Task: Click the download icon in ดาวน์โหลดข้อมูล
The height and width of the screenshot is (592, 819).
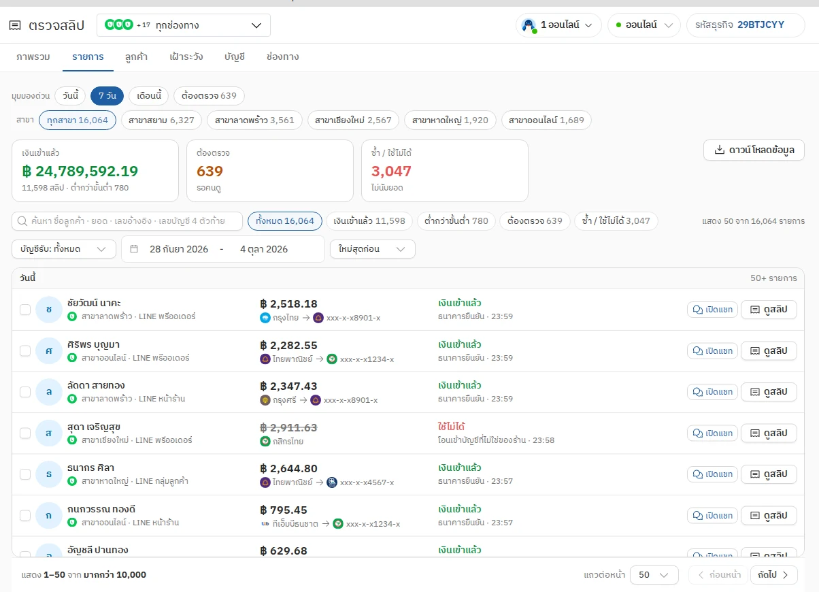Action: click(x=719, y=150)
